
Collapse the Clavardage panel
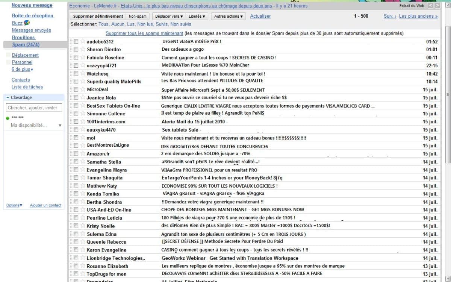tap(8, 98)
